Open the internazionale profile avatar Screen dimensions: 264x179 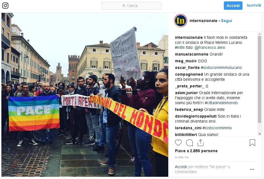click(x=181, y=21)
